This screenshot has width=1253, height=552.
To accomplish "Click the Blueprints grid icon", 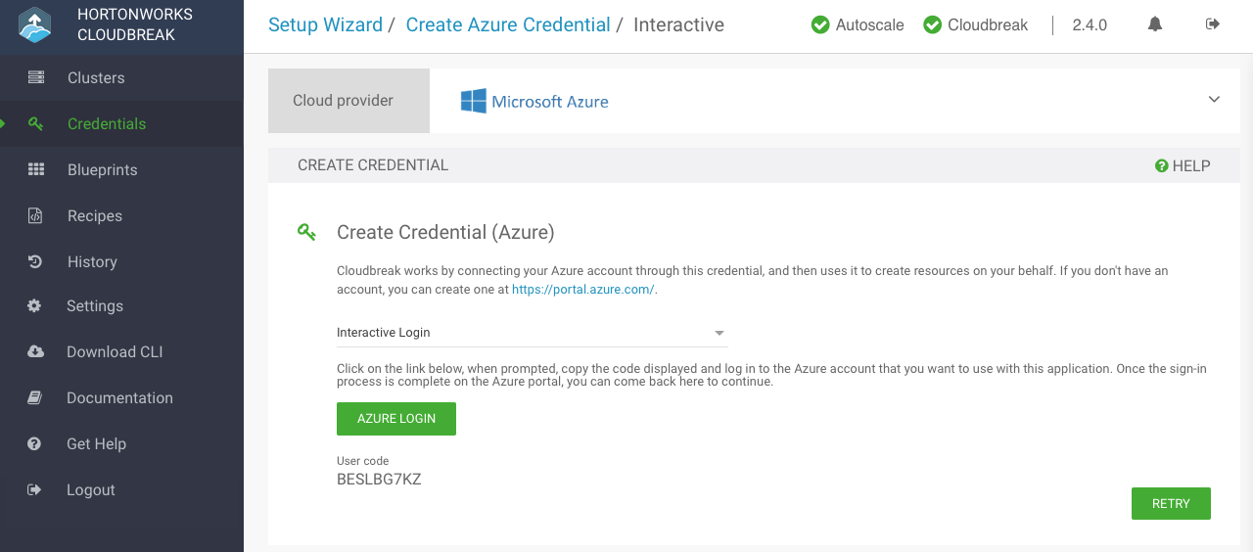I will tap(36, 169).
